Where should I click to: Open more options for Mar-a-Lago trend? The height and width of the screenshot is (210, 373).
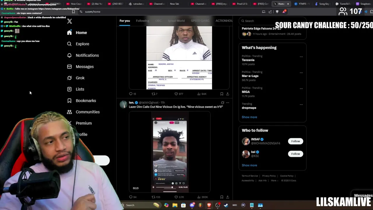pyautogui.click(x=301, y=73)
